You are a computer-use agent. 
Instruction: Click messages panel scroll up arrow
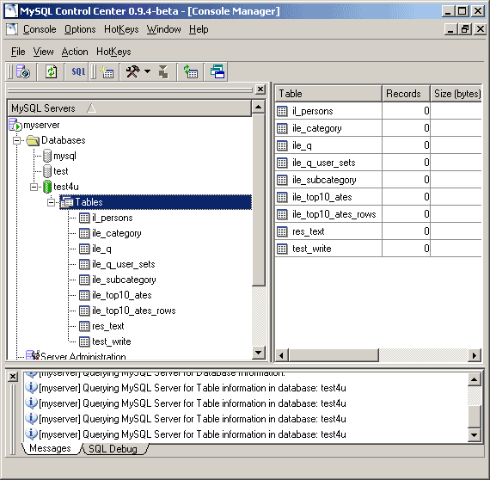tap(474, 379)
